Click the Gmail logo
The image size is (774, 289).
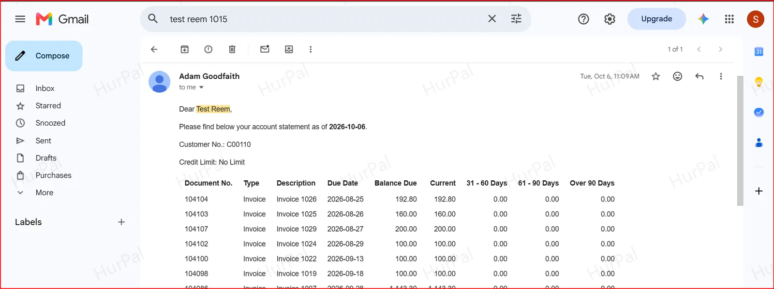(62, 19)
